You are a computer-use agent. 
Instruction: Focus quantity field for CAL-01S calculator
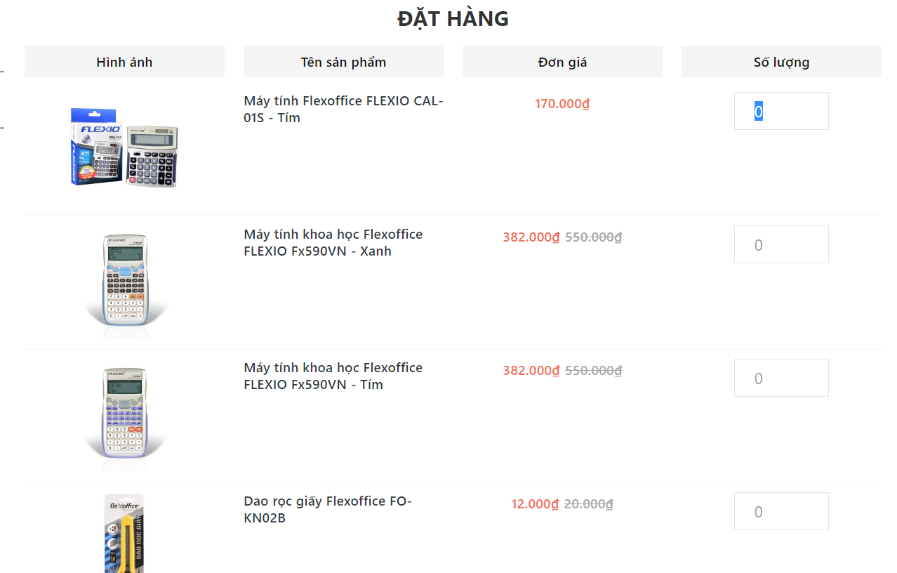tap(780, 111)
